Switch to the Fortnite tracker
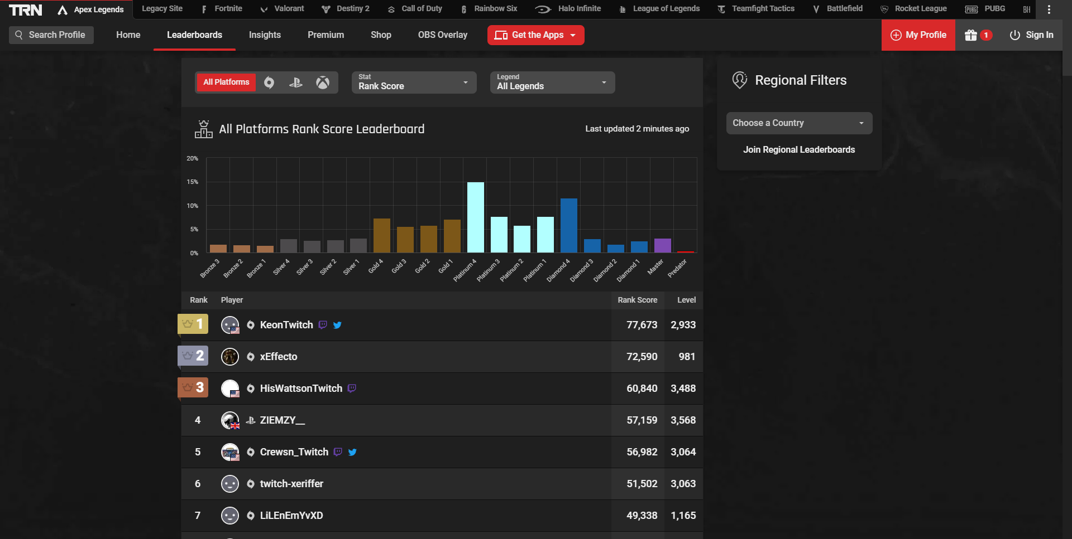The width and height of the screenshot is (1072, 539). 222,9
